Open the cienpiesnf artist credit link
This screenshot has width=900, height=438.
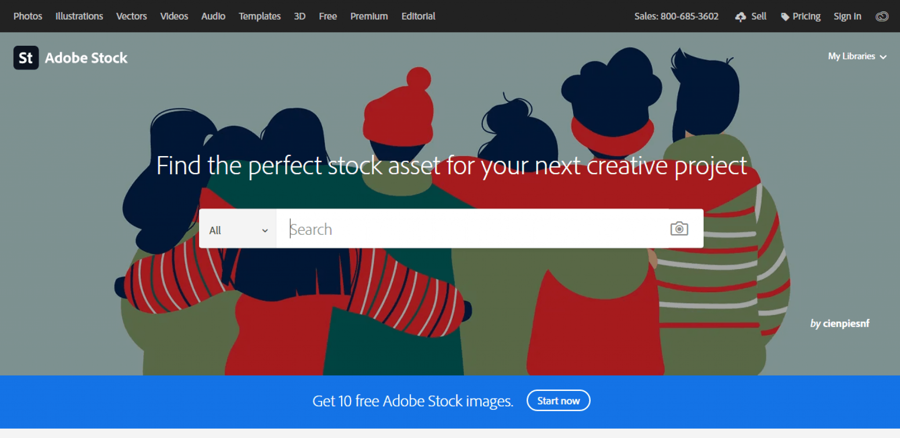click(x=846, y=323)
